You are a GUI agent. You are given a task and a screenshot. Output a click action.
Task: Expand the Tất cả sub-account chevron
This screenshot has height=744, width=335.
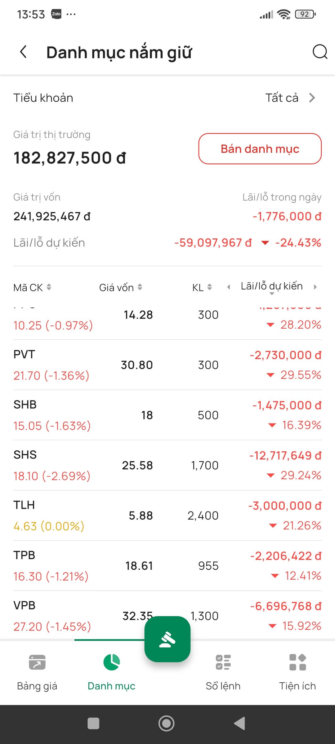(312, 98)
